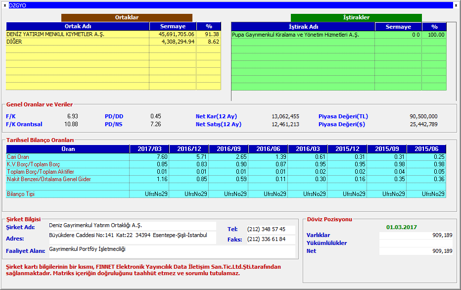Click the empty Yükümlülükler value field
This screenshot has width=461, height=290.
416,243
